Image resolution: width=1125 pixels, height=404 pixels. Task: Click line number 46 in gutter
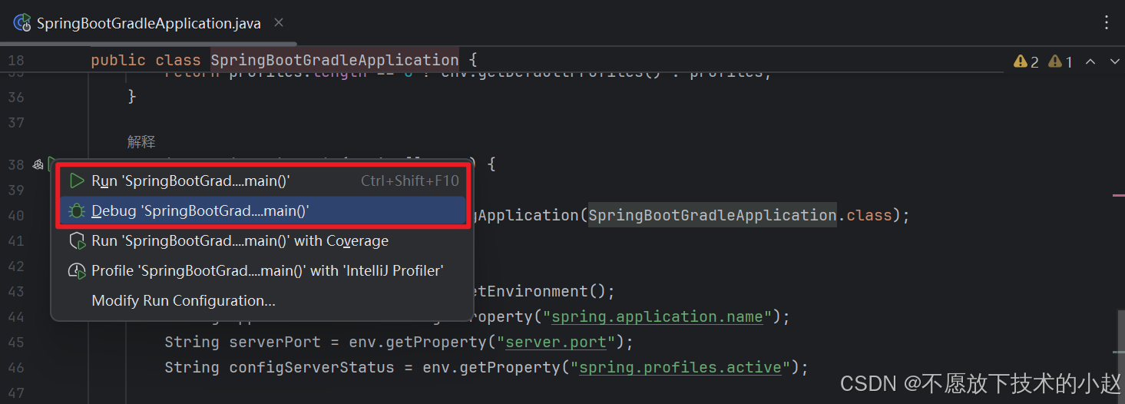coord(16,367)
